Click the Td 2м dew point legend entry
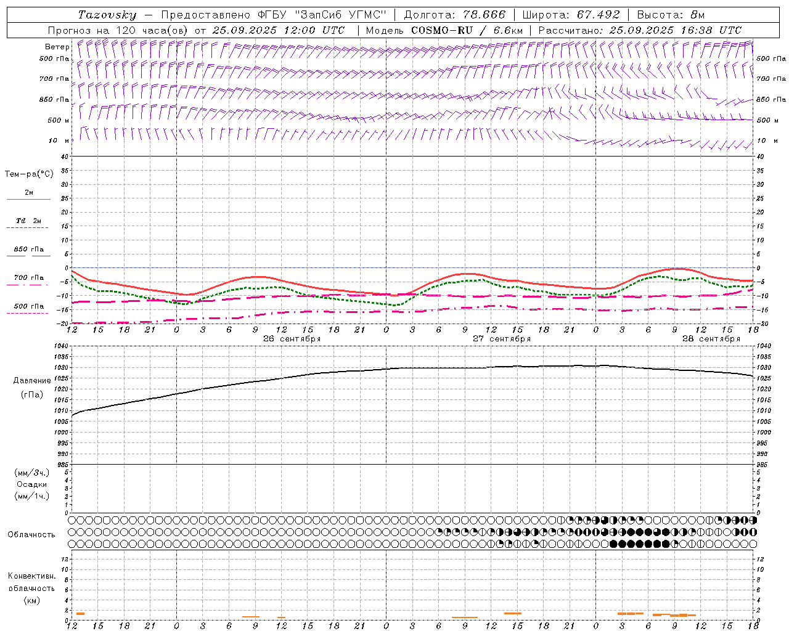Screen dimensions: 789x631 [x=28, y=221]
